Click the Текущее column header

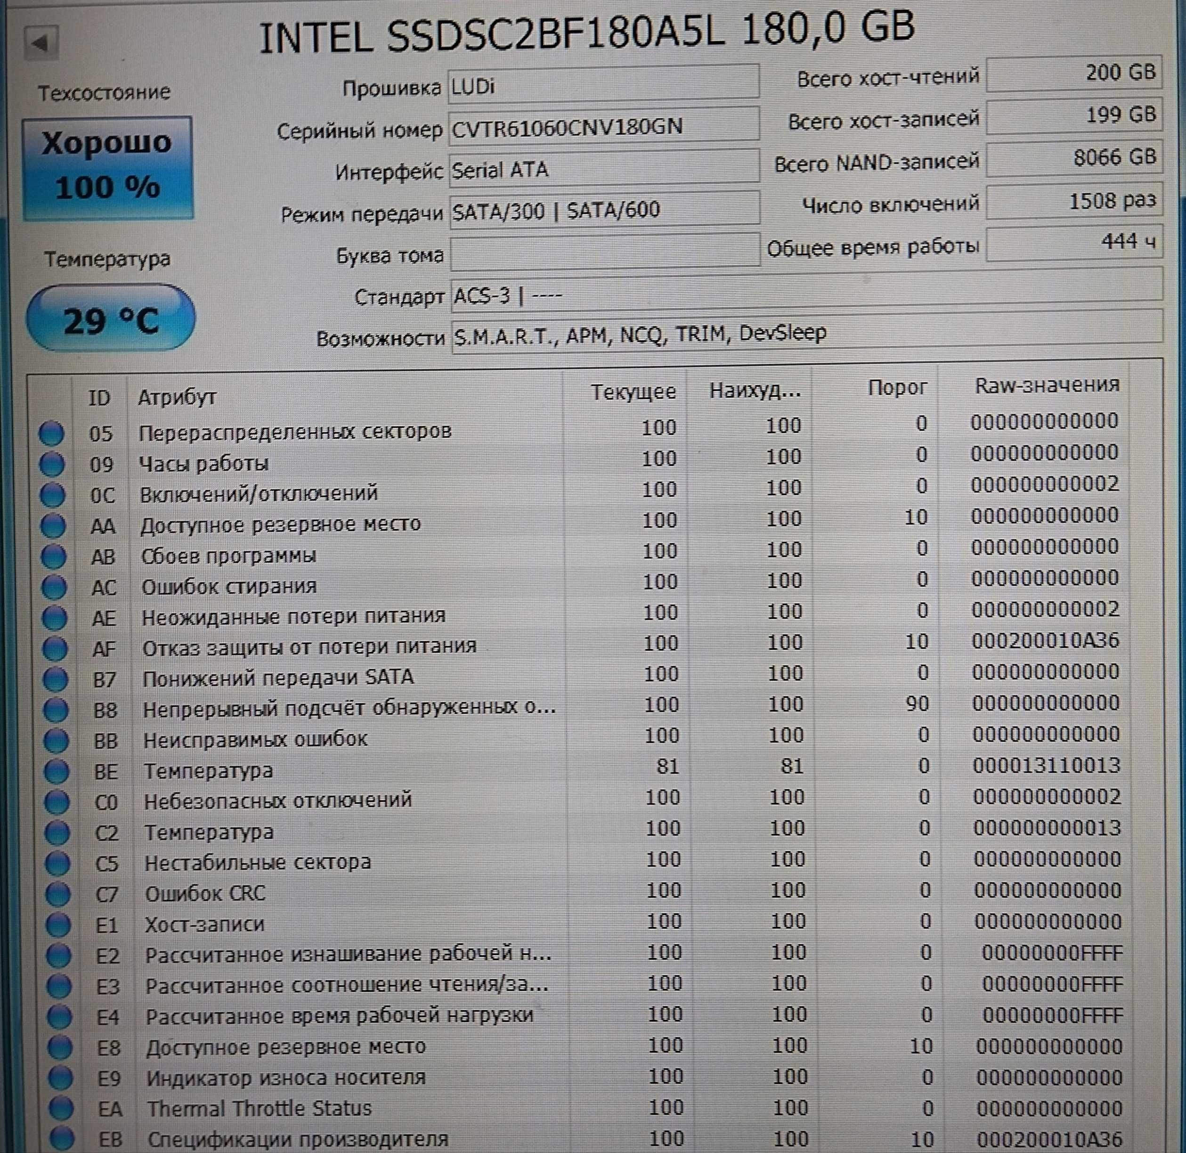633,392
